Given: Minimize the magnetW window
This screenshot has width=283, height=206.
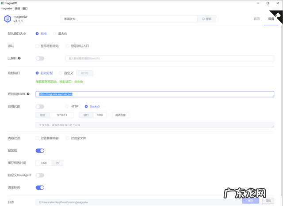Looking at the screenshot, I should click(x=258, y=3).
